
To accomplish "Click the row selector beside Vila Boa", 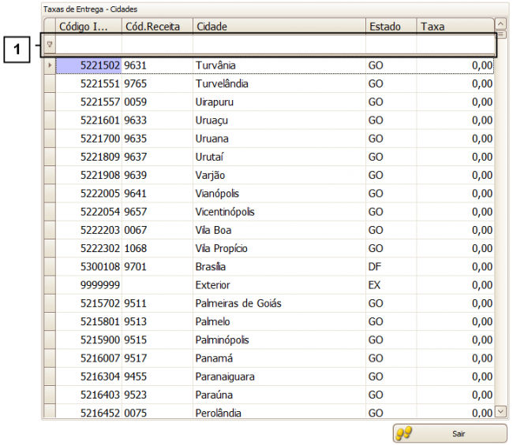I will coord(50,230).
